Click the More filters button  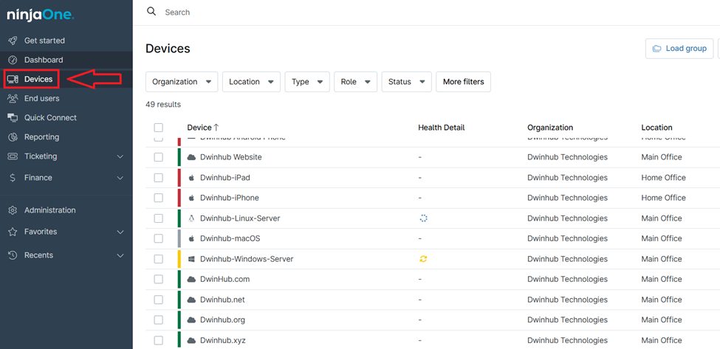(463, 82)
